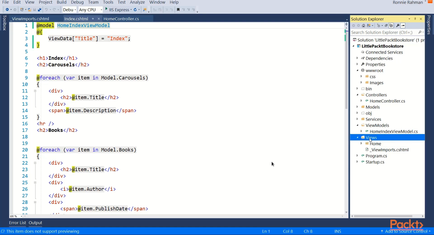The height and width of the screenshot is (235, 434).
Task: Open the Error List tab
Action: (17, 223)
